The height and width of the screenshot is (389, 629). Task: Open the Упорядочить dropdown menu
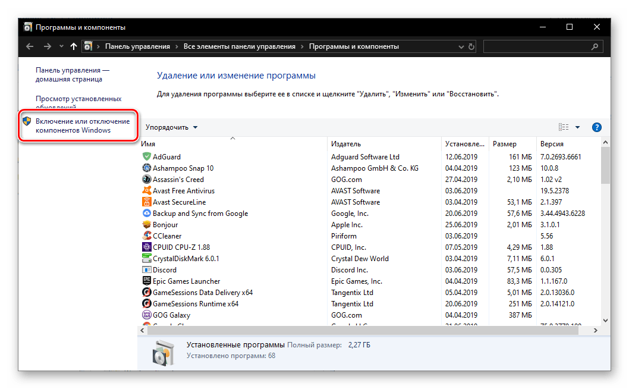(171, 127)
